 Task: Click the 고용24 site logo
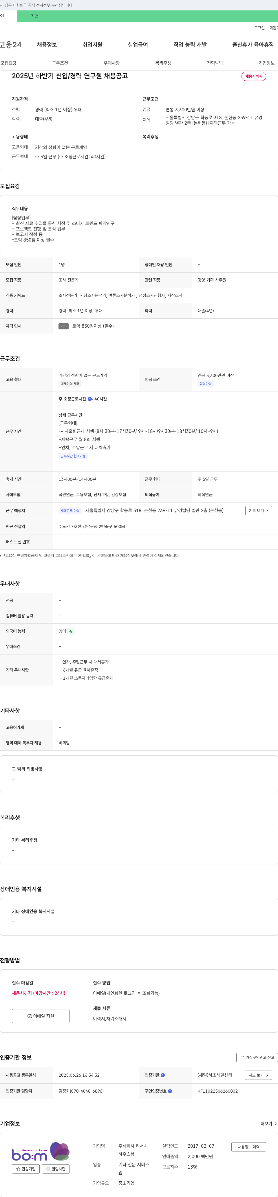tap(11, 45)
